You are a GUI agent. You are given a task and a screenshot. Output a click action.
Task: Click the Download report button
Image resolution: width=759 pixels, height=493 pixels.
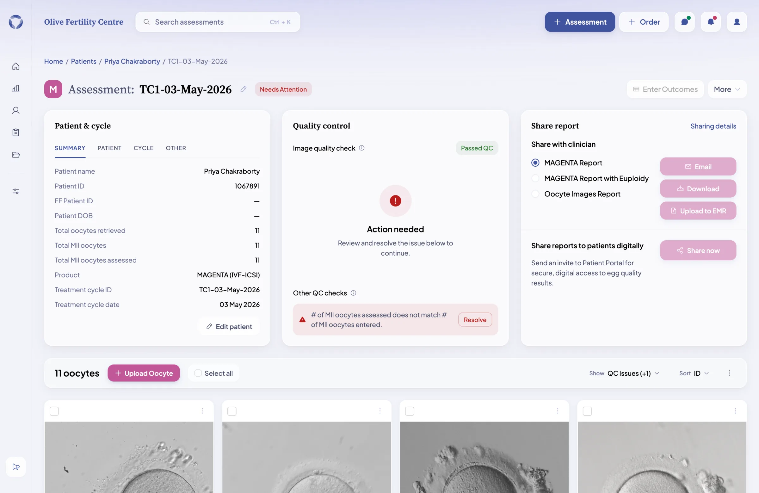(x=698, y=188)
